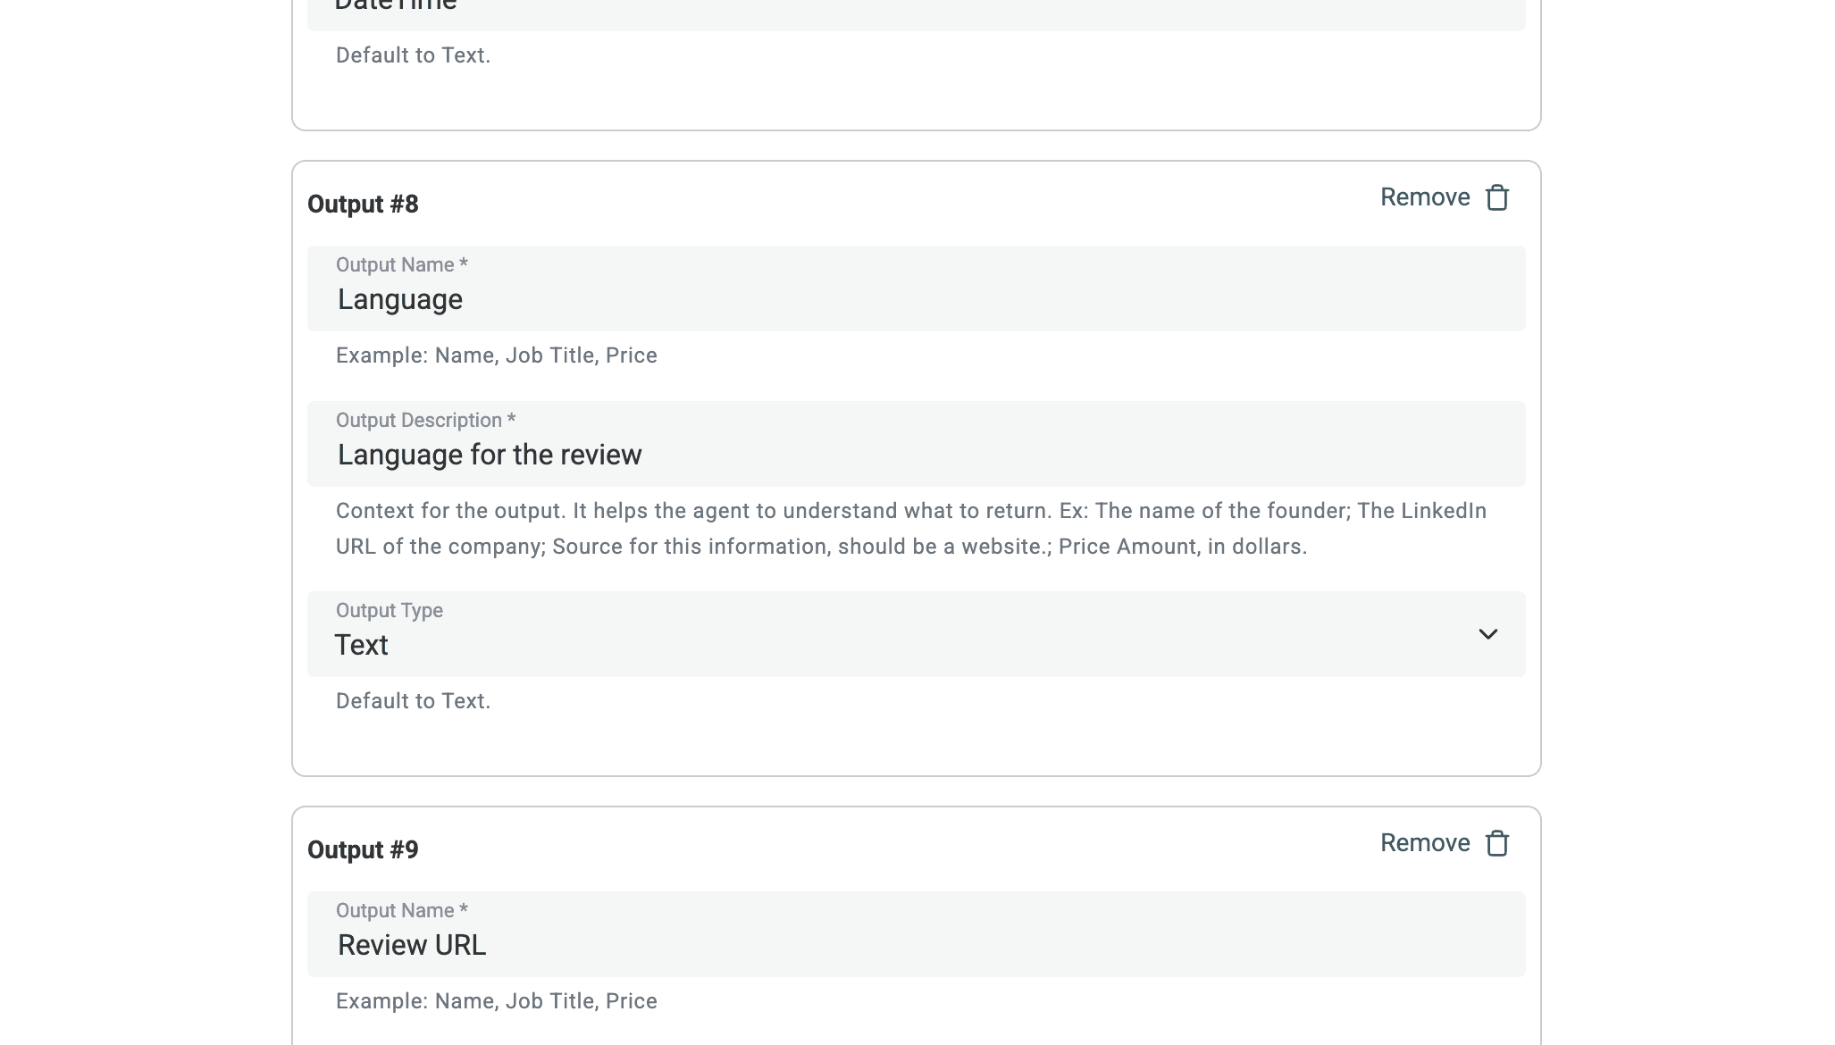
Task: Click the Output #8 heading
Action: tap(363, 205)
